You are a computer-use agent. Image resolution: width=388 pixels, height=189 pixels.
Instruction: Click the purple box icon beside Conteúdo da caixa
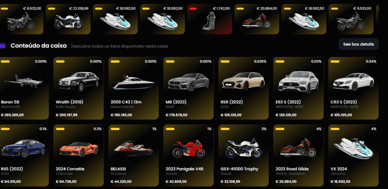click(3, 46)
